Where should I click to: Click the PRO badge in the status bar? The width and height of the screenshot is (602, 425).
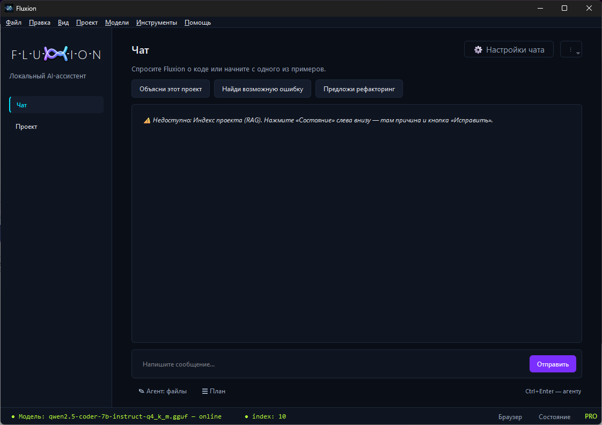[x=591, y=416]
